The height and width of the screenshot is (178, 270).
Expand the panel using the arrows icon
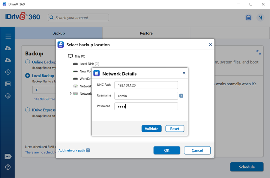click(x=259, y=52)
